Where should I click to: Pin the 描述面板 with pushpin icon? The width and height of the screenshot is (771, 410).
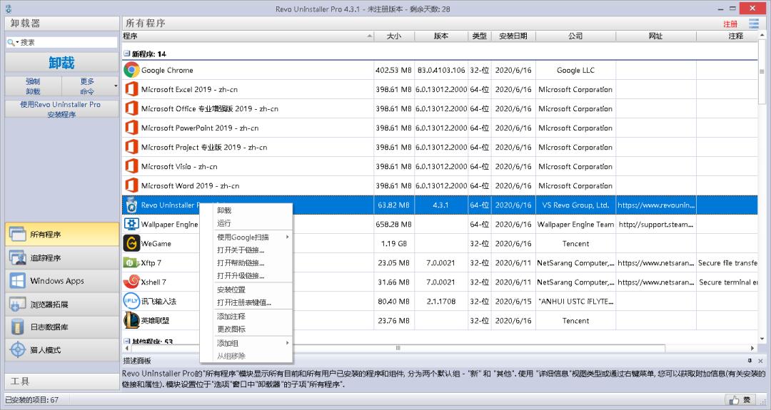point(750,360)
